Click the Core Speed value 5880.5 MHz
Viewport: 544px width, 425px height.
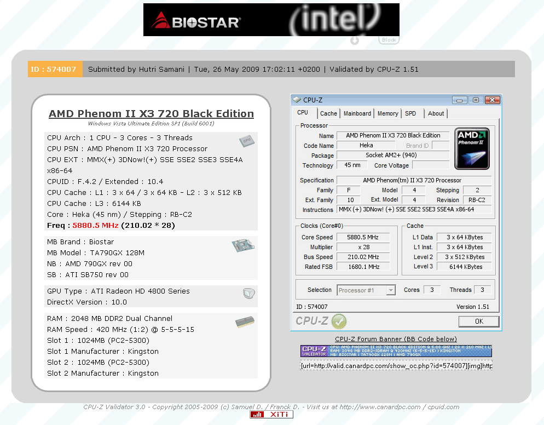[363, 237]
